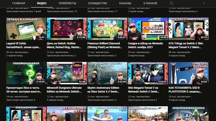The image size is (216, 121).
Task: Click '13 дней назад' text
Action: coord(136,11)
